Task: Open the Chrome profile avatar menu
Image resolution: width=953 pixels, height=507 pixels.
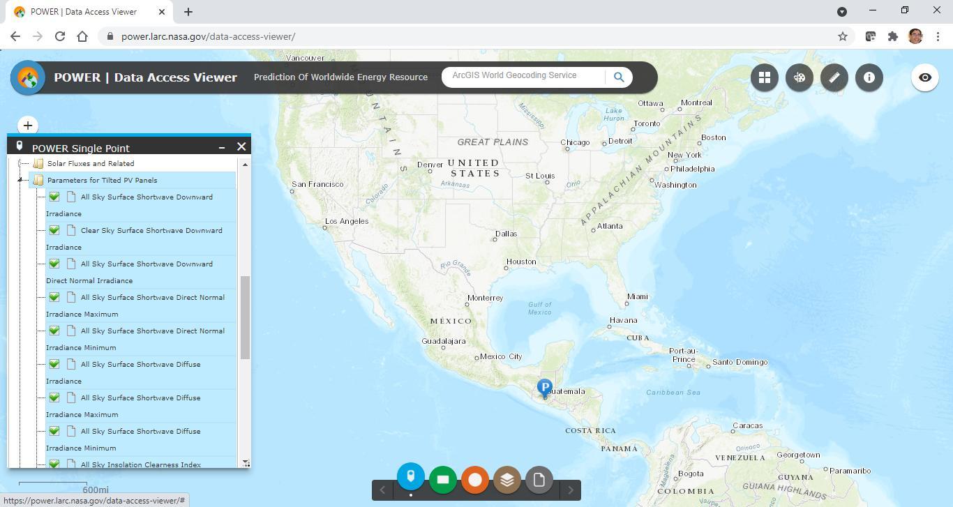Action: [915, 36]
